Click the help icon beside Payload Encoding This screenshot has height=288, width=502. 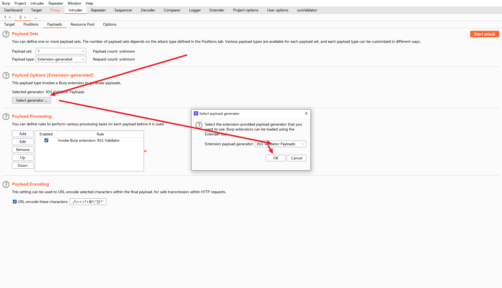(x=6, y=184)
